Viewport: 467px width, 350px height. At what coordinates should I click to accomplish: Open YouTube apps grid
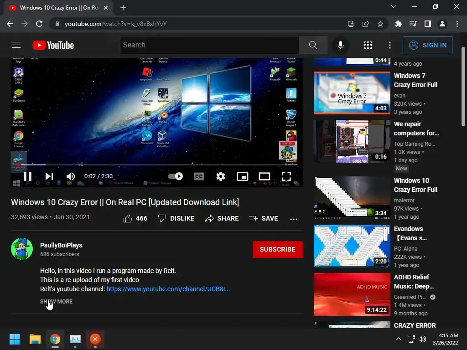pos(368,45)
